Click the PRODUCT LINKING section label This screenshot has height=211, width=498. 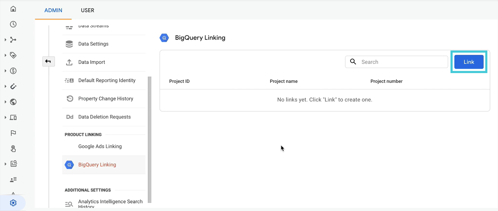tap(83, 135)
